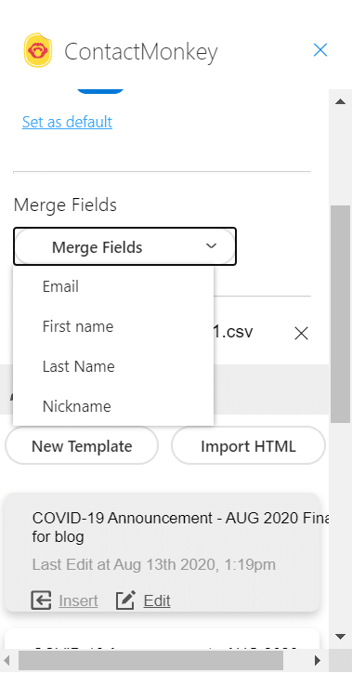Viewport: 352px width, 673px height.
Task: Click the horizontal scrollbar thumb
Action: click(150, 660)
